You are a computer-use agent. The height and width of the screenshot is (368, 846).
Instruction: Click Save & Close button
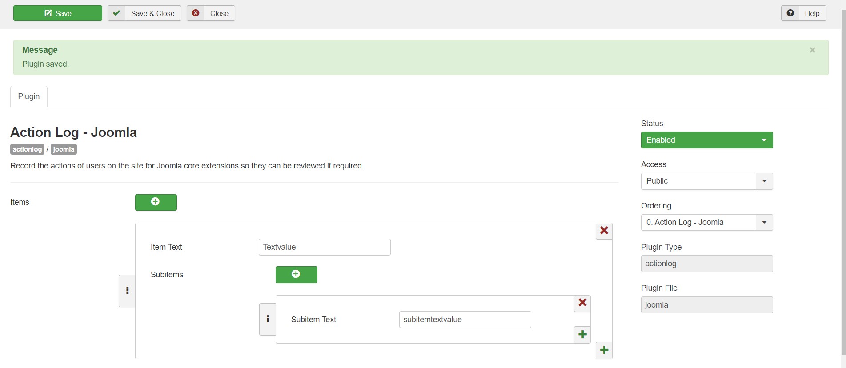tap(144, 13)
